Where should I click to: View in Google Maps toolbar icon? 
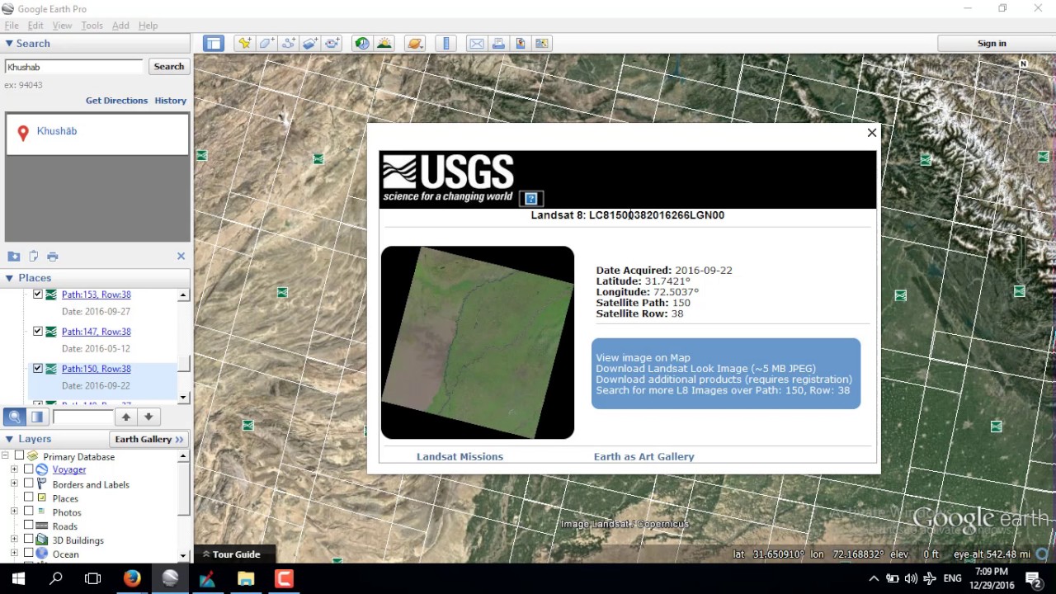click(x=542, y=44)
